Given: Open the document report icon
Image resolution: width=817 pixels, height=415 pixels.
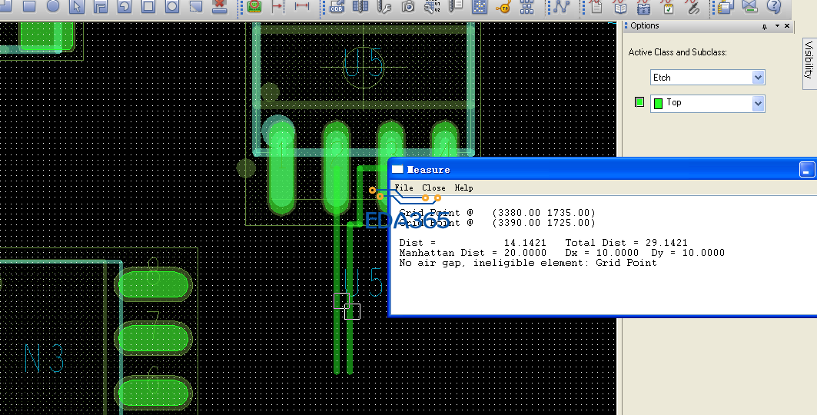Looking at the screenshot, I should [x=596, y=6].
